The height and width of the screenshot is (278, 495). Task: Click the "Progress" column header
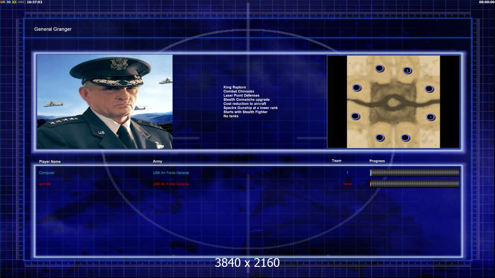[x=377, y=161]
